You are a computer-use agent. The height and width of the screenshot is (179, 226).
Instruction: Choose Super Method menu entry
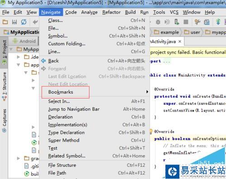(94, 141)
